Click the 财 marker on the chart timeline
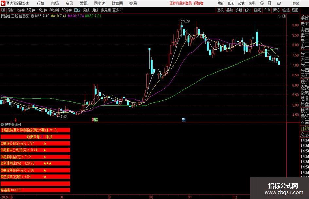Screen dimensions: 309x199 click(x=184, y=119)
